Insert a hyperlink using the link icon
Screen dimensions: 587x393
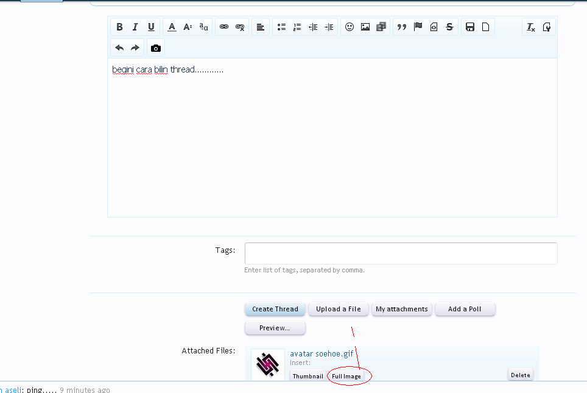click(x=224, y=27)
